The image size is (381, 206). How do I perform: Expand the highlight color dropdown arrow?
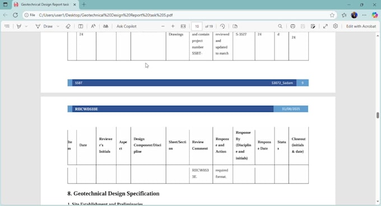tap(26, 26)
